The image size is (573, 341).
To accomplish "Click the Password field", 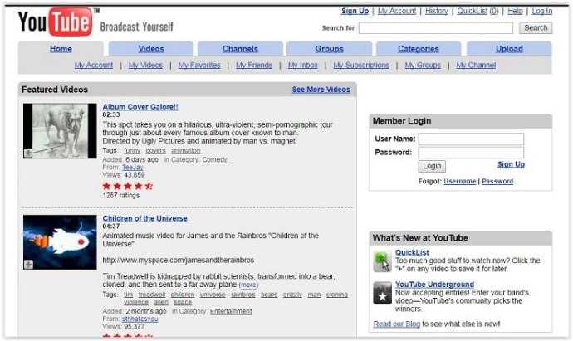I will [x=471, y=153].
